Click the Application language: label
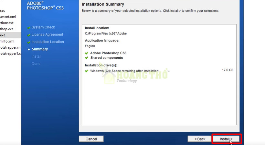265x145 pixels. click(x=102, y=41)
